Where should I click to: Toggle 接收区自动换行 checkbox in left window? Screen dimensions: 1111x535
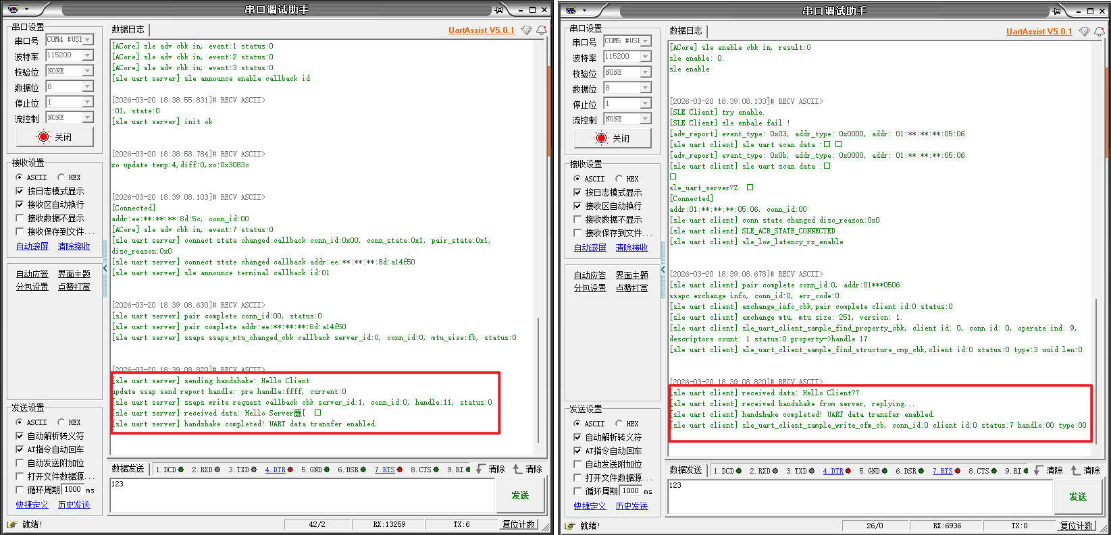click(50, 204)
